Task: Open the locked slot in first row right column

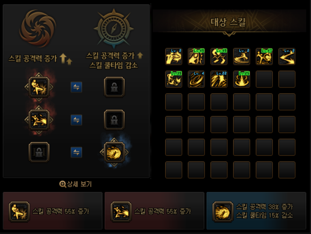Action: (x=114, y=87)
